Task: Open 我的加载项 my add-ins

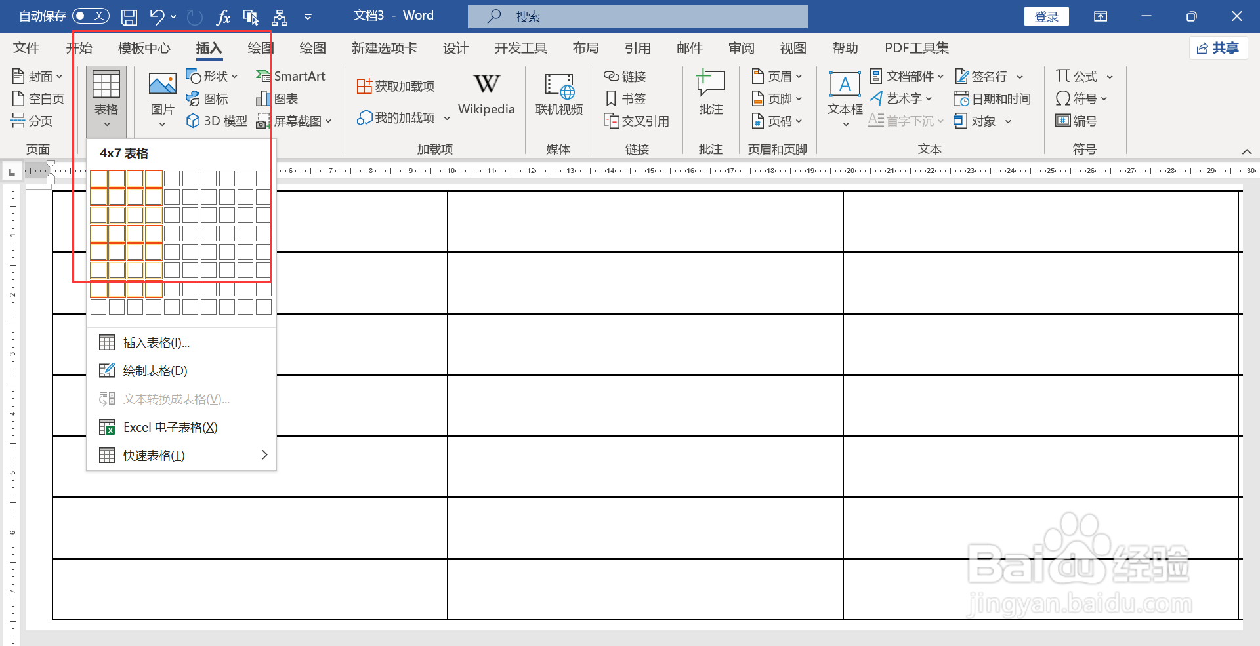Action: (403, 118)
